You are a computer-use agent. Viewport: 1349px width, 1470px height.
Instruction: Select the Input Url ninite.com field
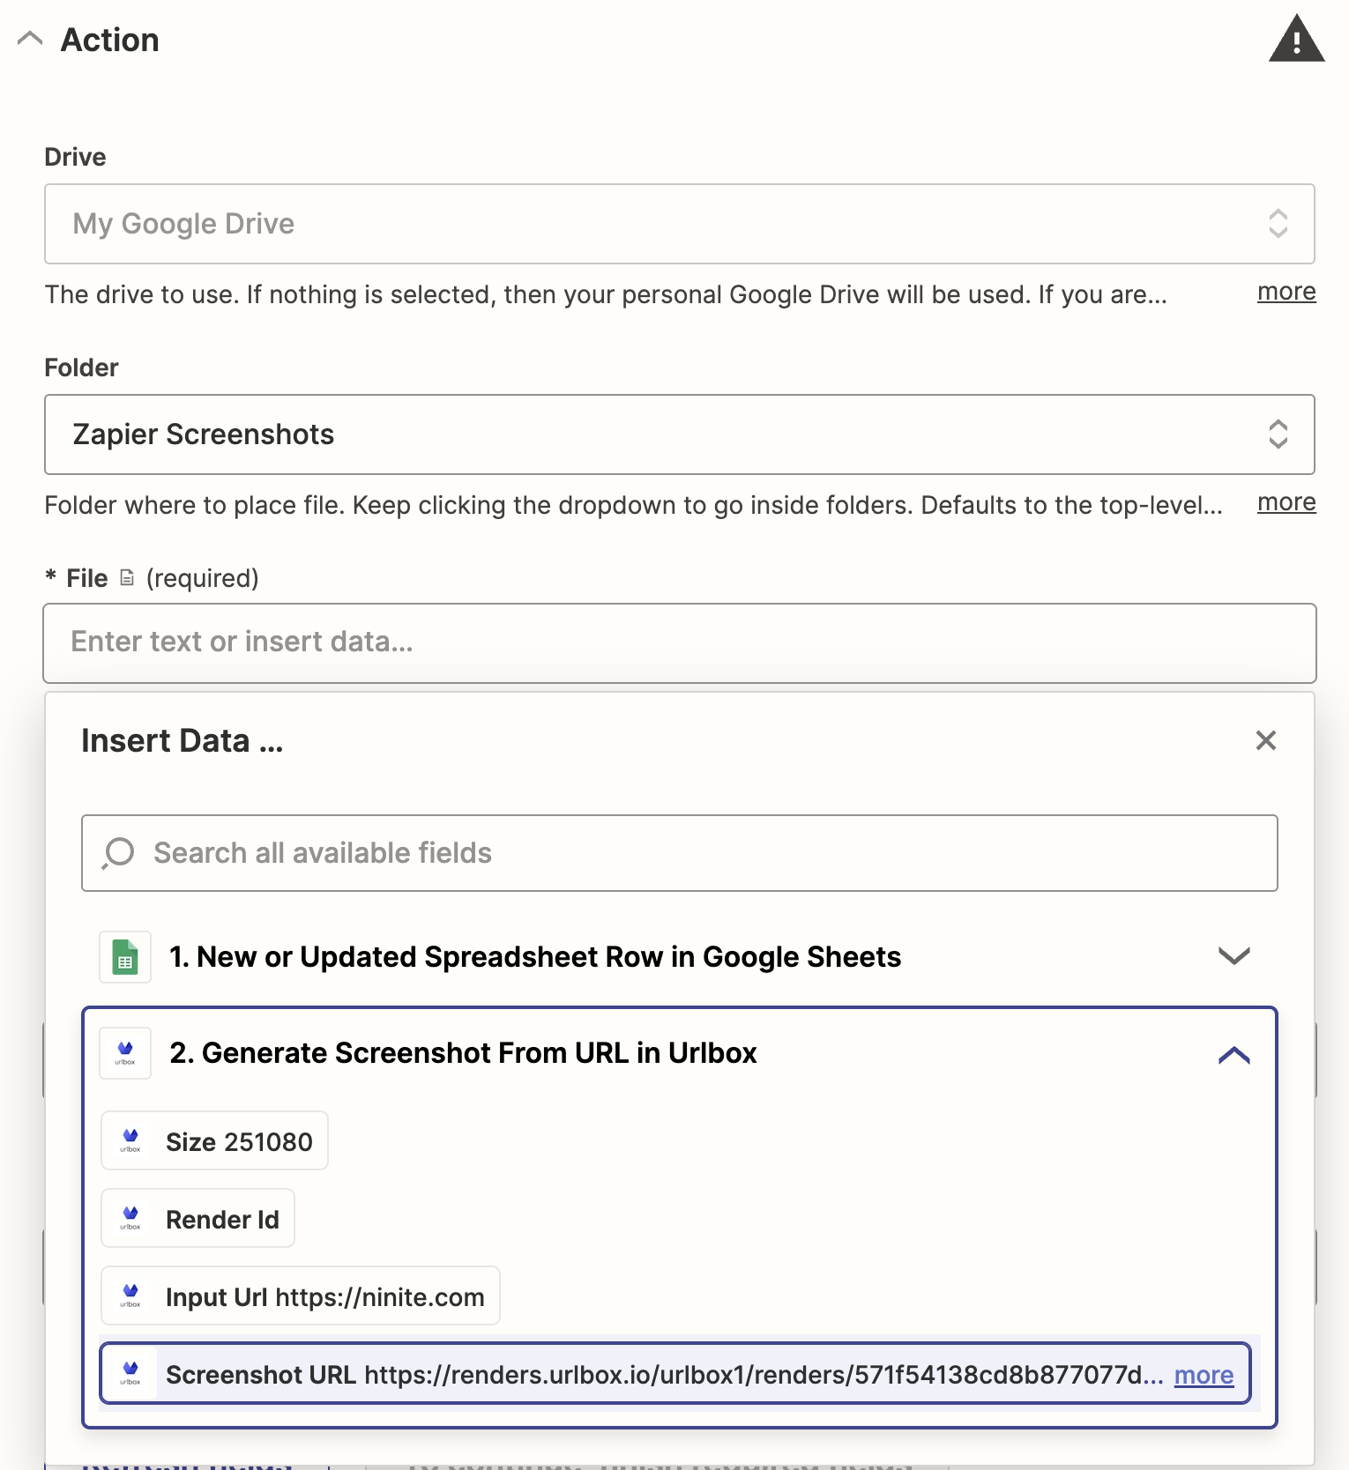click(300, 1296)
